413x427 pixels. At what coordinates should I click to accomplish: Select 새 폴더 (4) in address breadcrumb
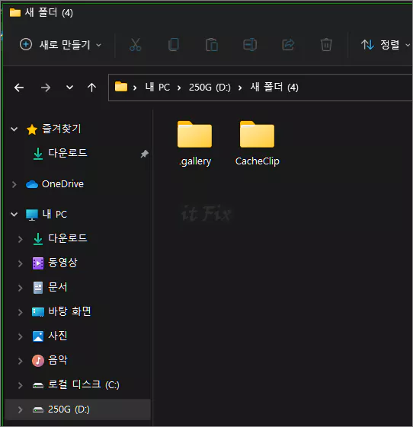coord(274,88)
